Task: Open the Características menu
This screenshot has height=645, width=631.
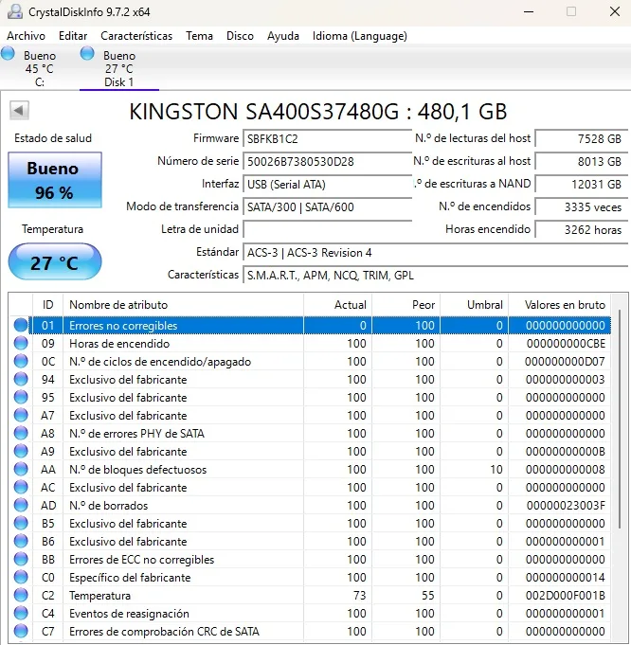Action: [x=136, y=36]
